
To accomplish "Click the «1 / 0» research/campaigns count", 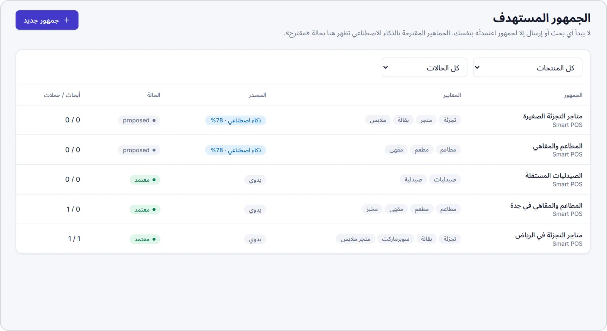I will pyautogui.click(x=73, y=209).
